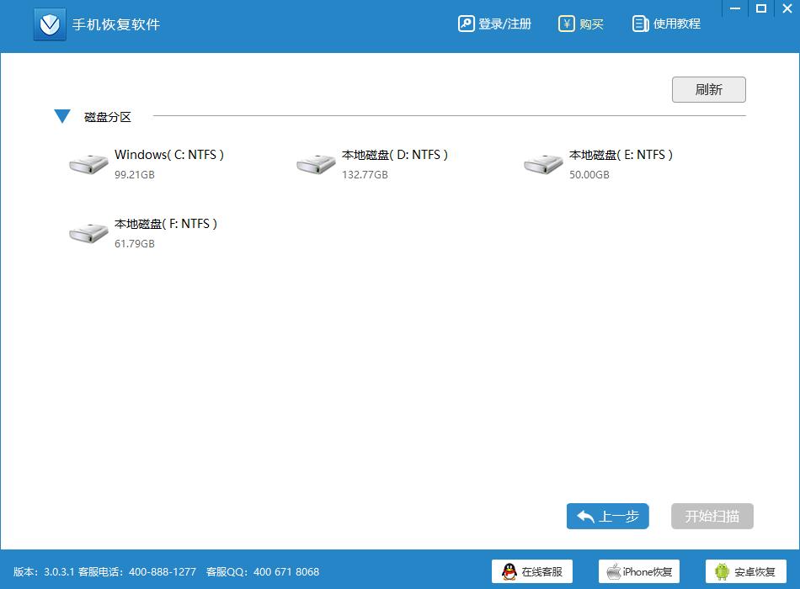Click the 99.21GB size text
The image size is (800, 589).
tap(135, 175)
